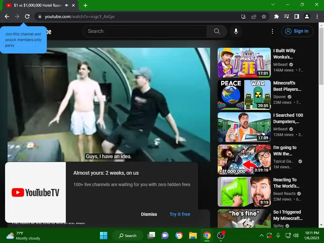
Task: Open Task View on the taskbar
Action: tap(151, 235)
